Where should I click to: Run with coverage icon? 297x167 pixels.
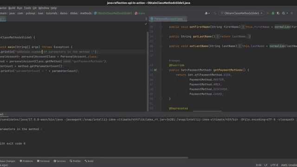[278, 13]
